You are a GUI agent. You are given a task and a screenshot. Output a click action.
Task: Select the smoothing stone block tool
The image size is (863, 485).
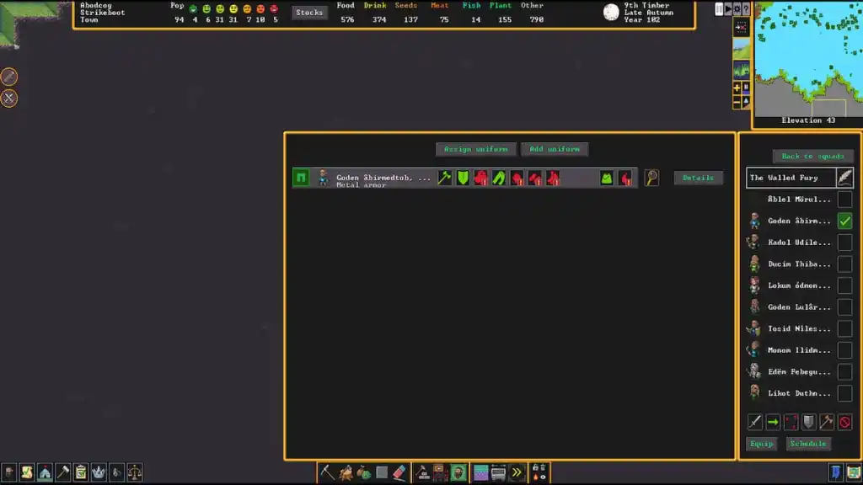[x=382, y=472]
